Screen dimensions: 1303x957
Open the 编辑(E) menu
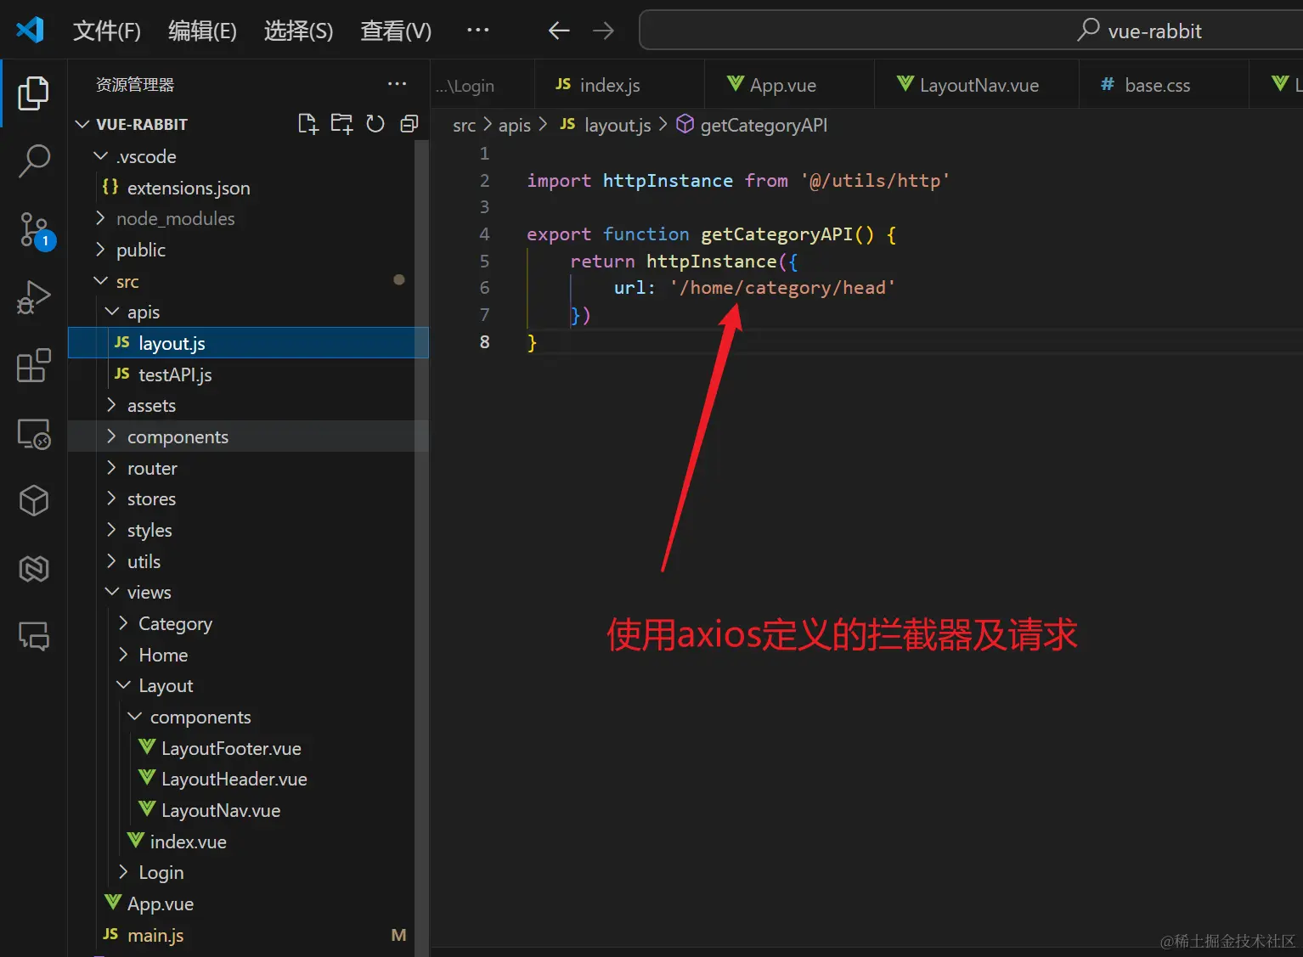(x=202, y=31)
